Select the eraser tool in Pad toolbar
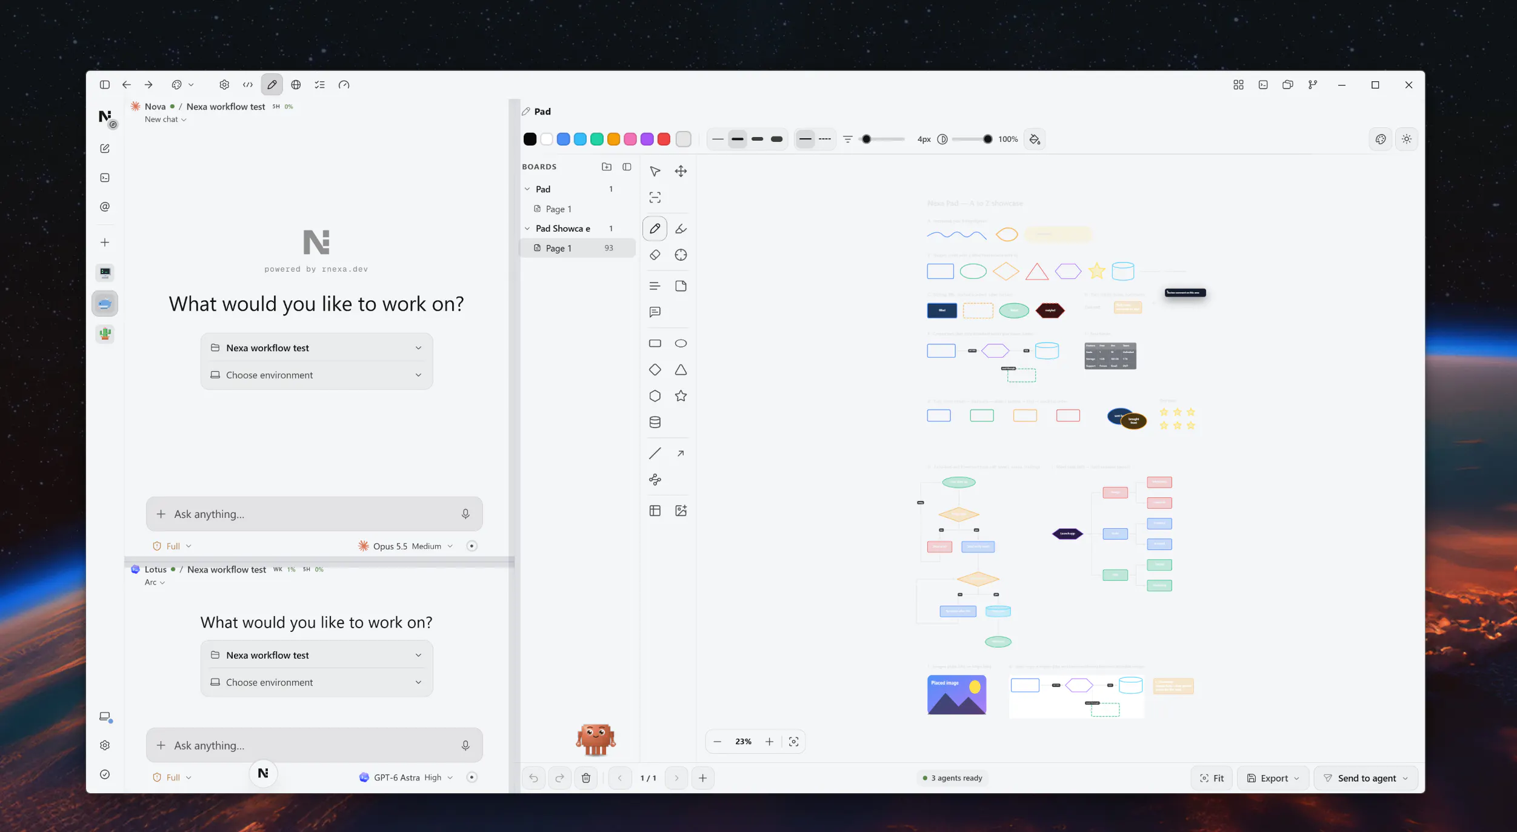This screenshot has width=1517, height=832. click(655, 255)
